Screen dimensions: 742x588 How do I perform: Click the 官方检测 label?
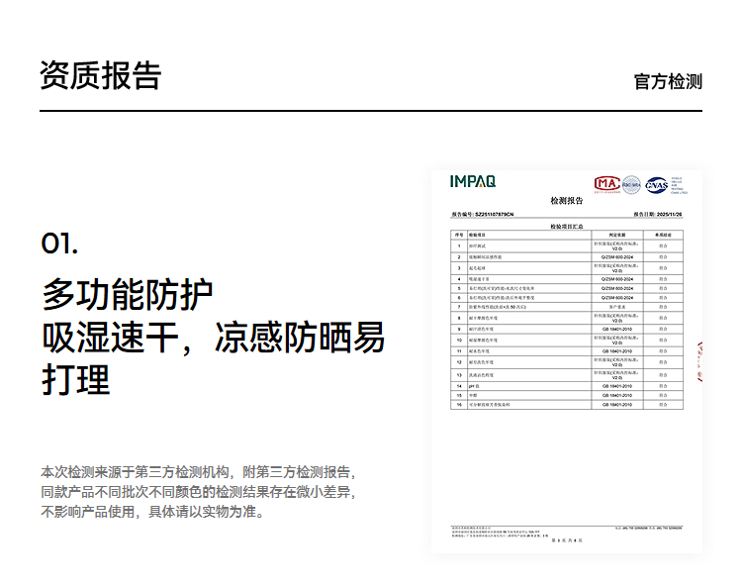click(668, 81)
